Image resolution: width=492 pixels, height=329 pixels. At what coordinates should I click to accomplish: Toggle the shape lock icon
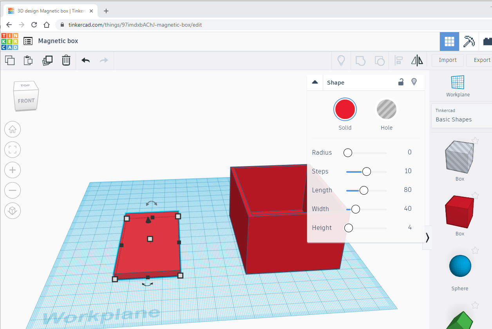pos(401,82)
